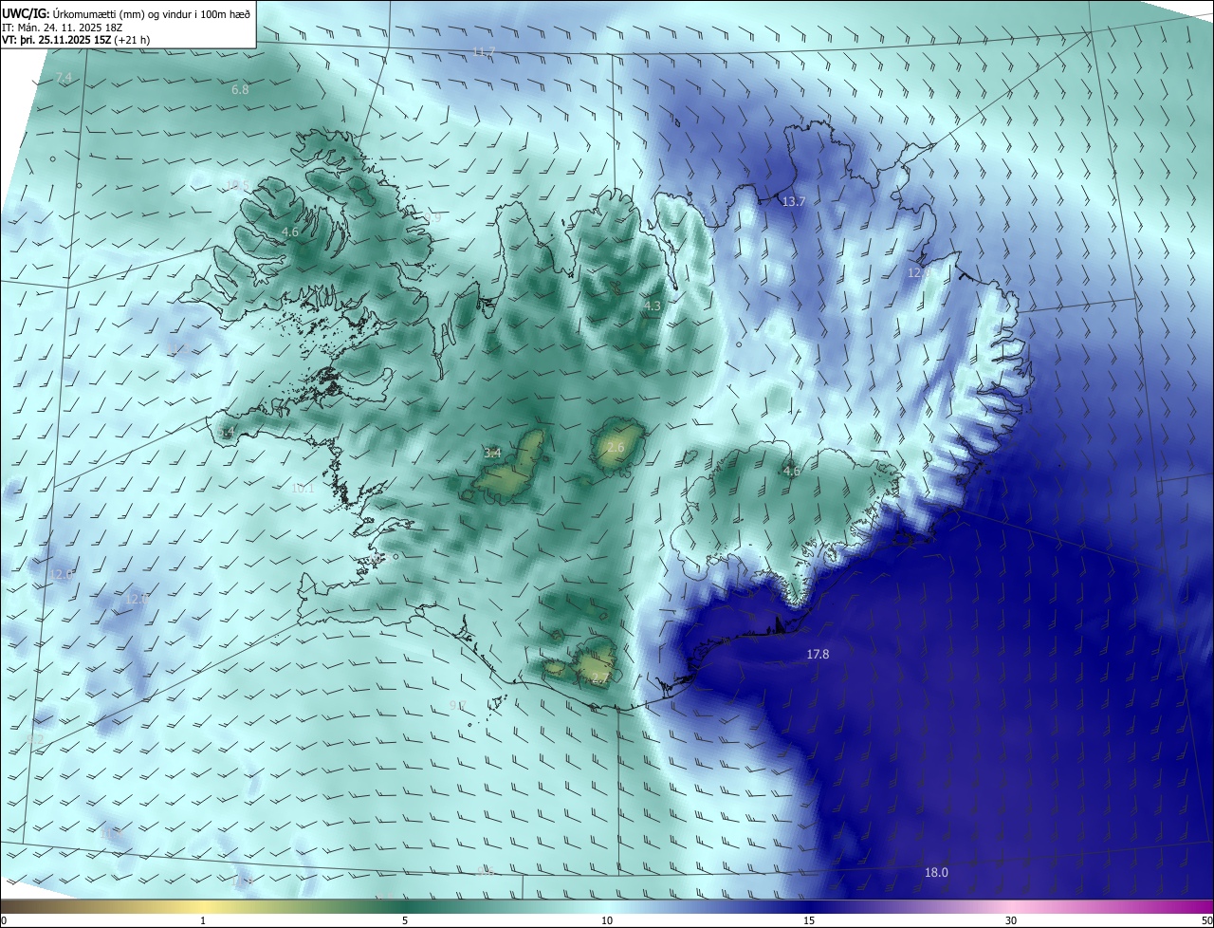Click the 4.6 value over the Westfjords peninsula

[x=290, y=232]
